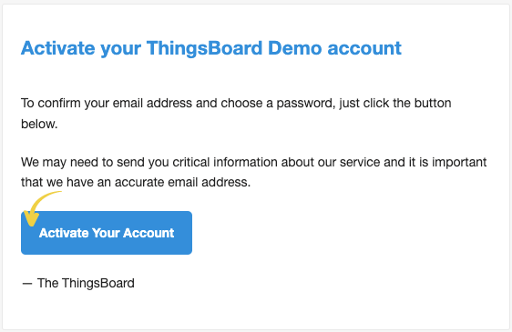Click the dash before 'The ThingsBoard'

tap(27, 284)
